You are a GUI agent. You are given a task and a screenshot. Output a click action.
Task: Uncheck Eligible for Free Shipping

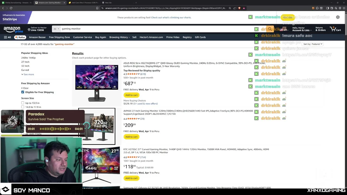(x=23, y=92)
